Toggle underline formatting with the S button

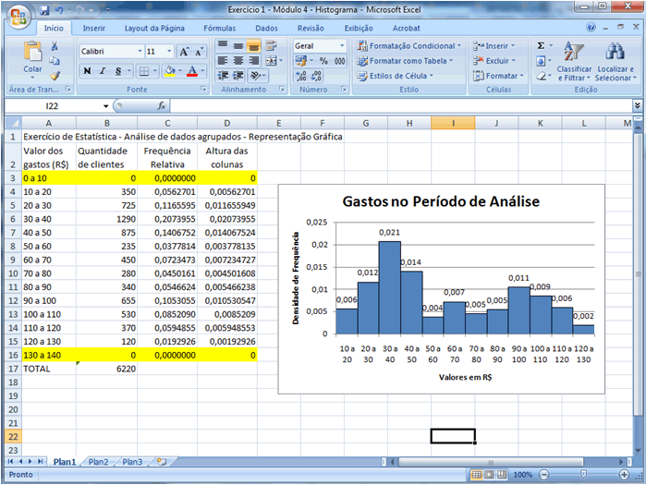[119, 71]
